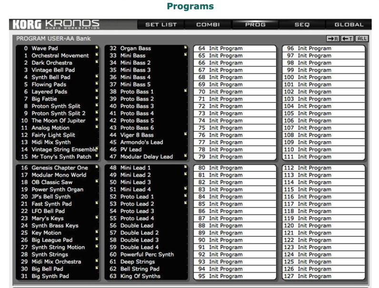The width and height of the screenshot is (379, 288).
Task: Pick program 22 LFO Bell Pad
Action: pos(58,211)
